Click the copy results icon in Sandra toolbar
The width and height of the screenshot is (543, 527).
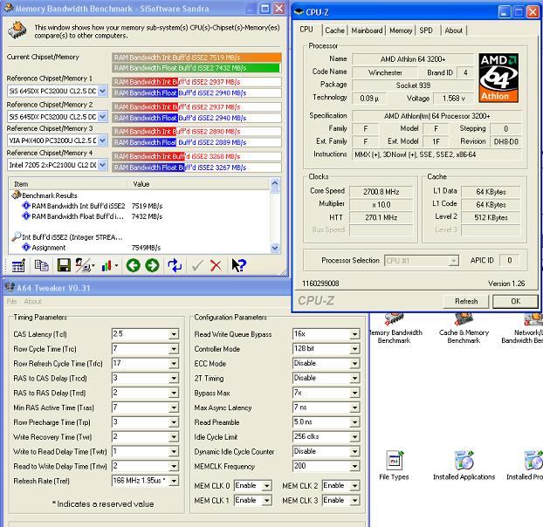(42, 265)
